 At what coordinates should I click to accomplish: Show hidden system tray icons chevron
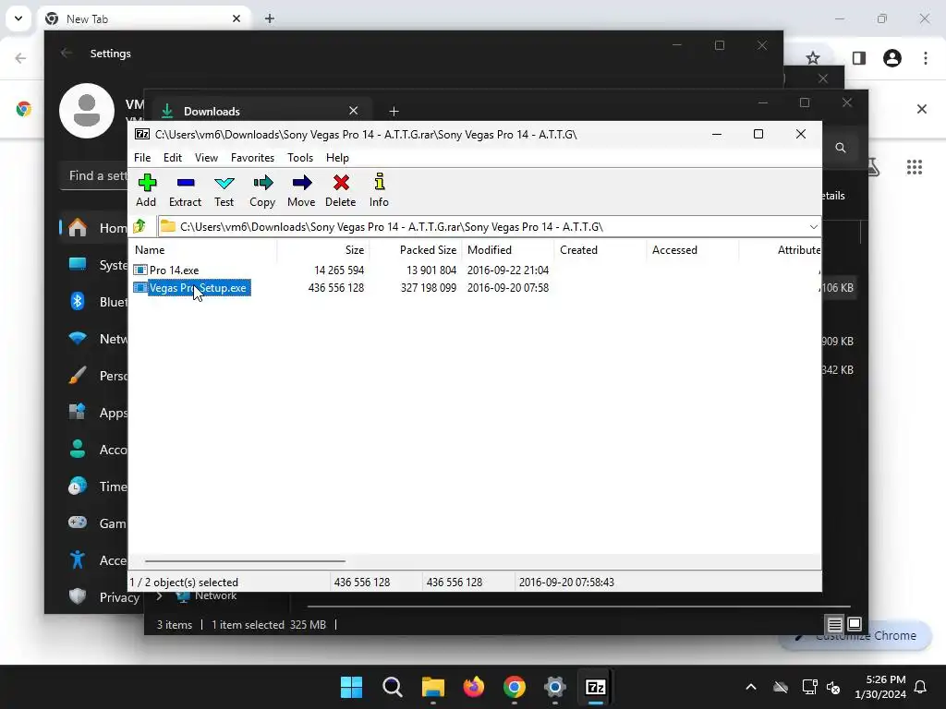(x=750, y=687)
